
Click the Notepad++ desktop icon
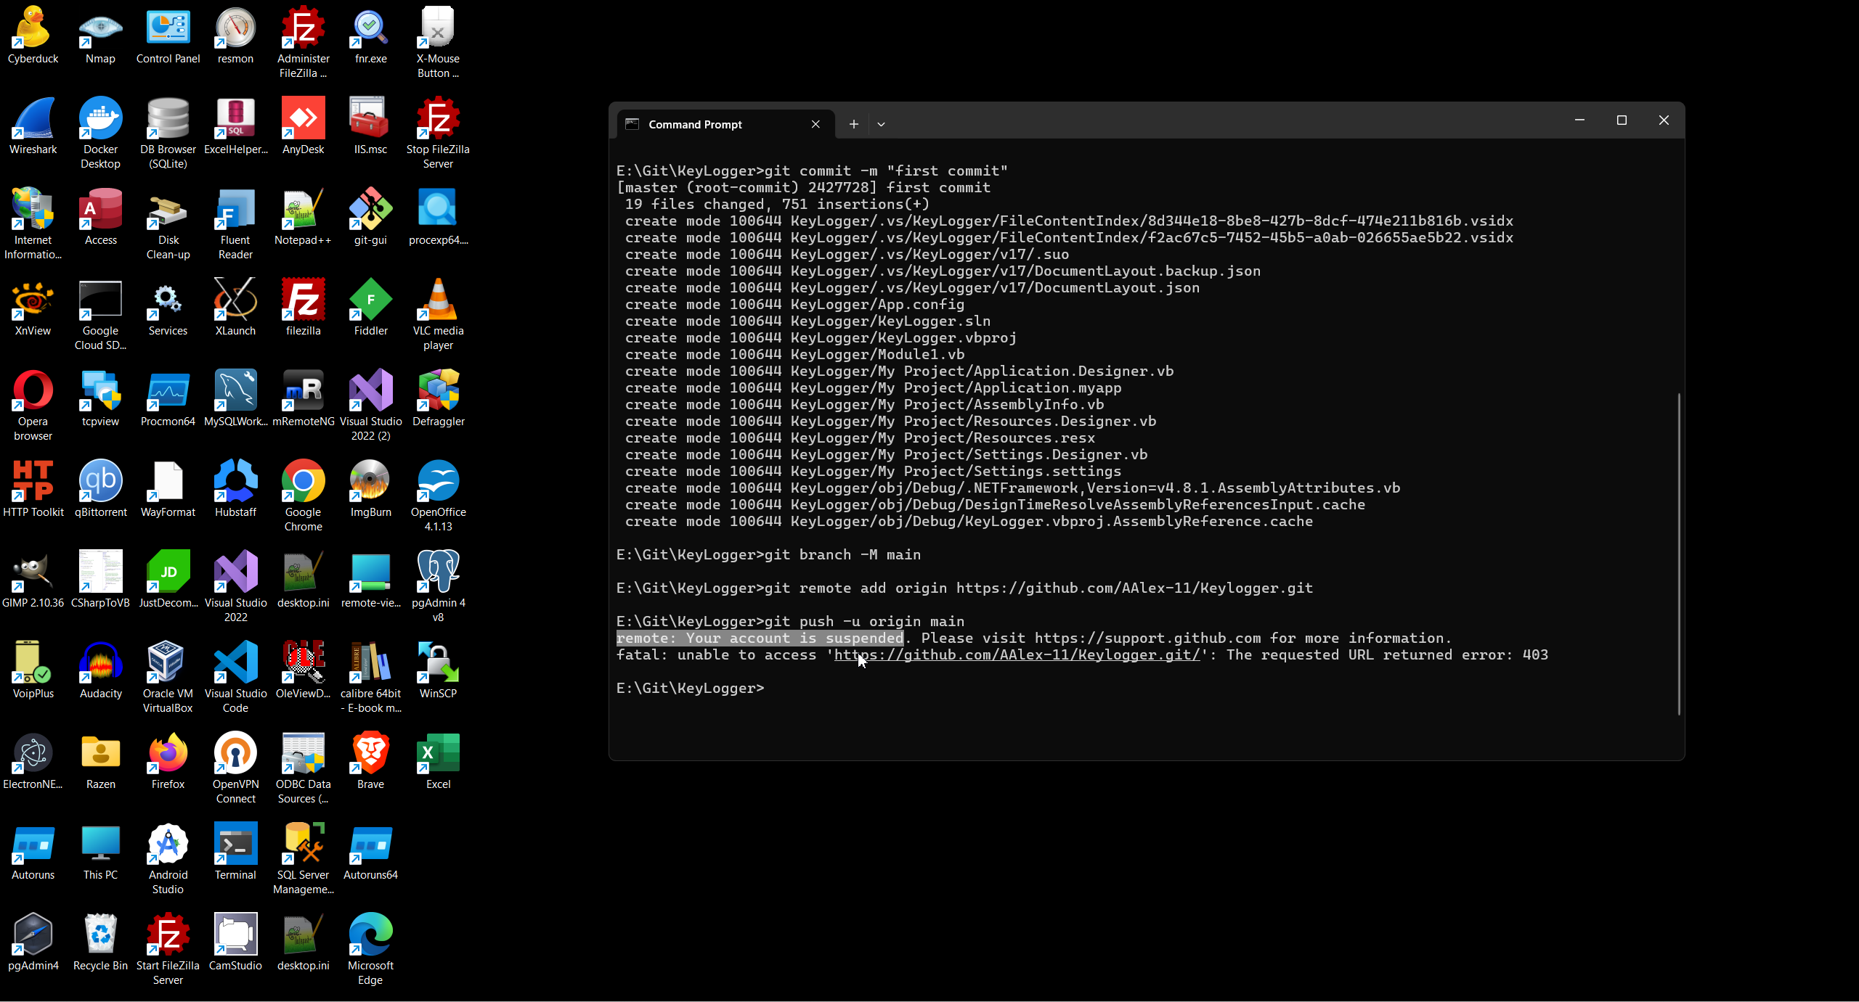(x=303, y=210)
